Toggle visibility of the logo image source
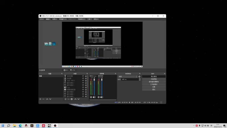This screenshot has height=128, width=227. (x=83, y=87)
